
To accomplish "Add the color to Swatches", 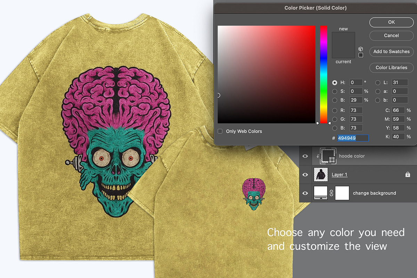I will (x=391, y=51).
